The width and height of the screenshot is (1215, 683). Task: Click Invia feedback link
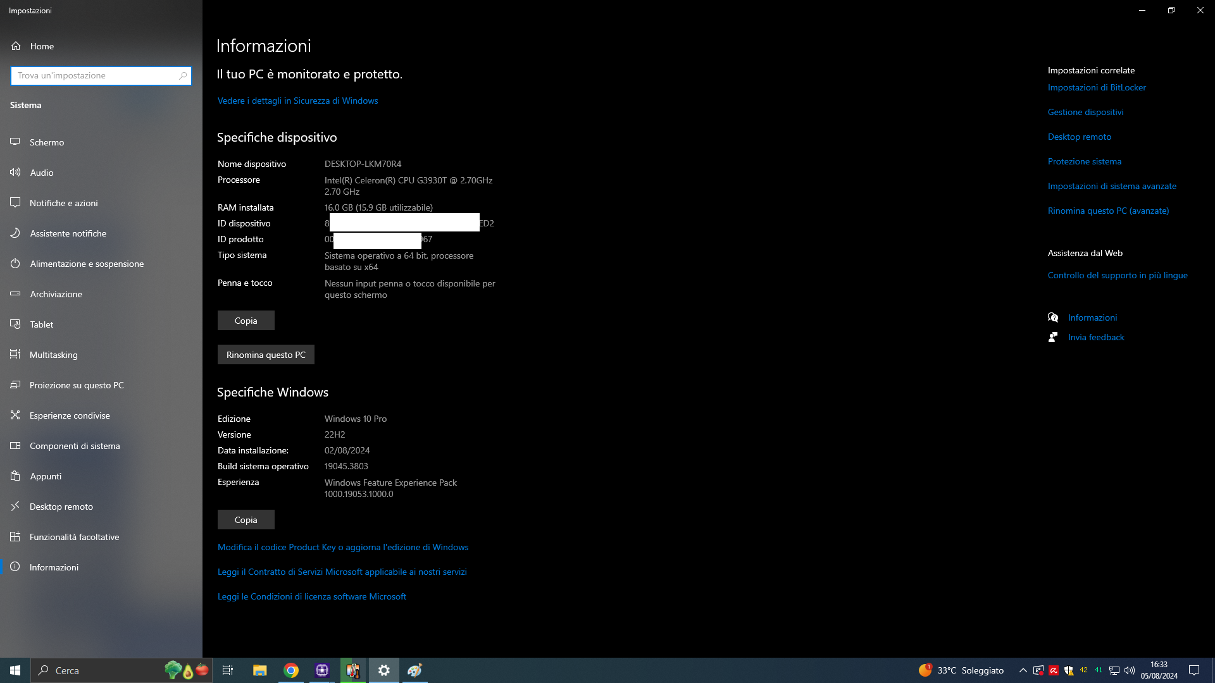point(1096,337)
